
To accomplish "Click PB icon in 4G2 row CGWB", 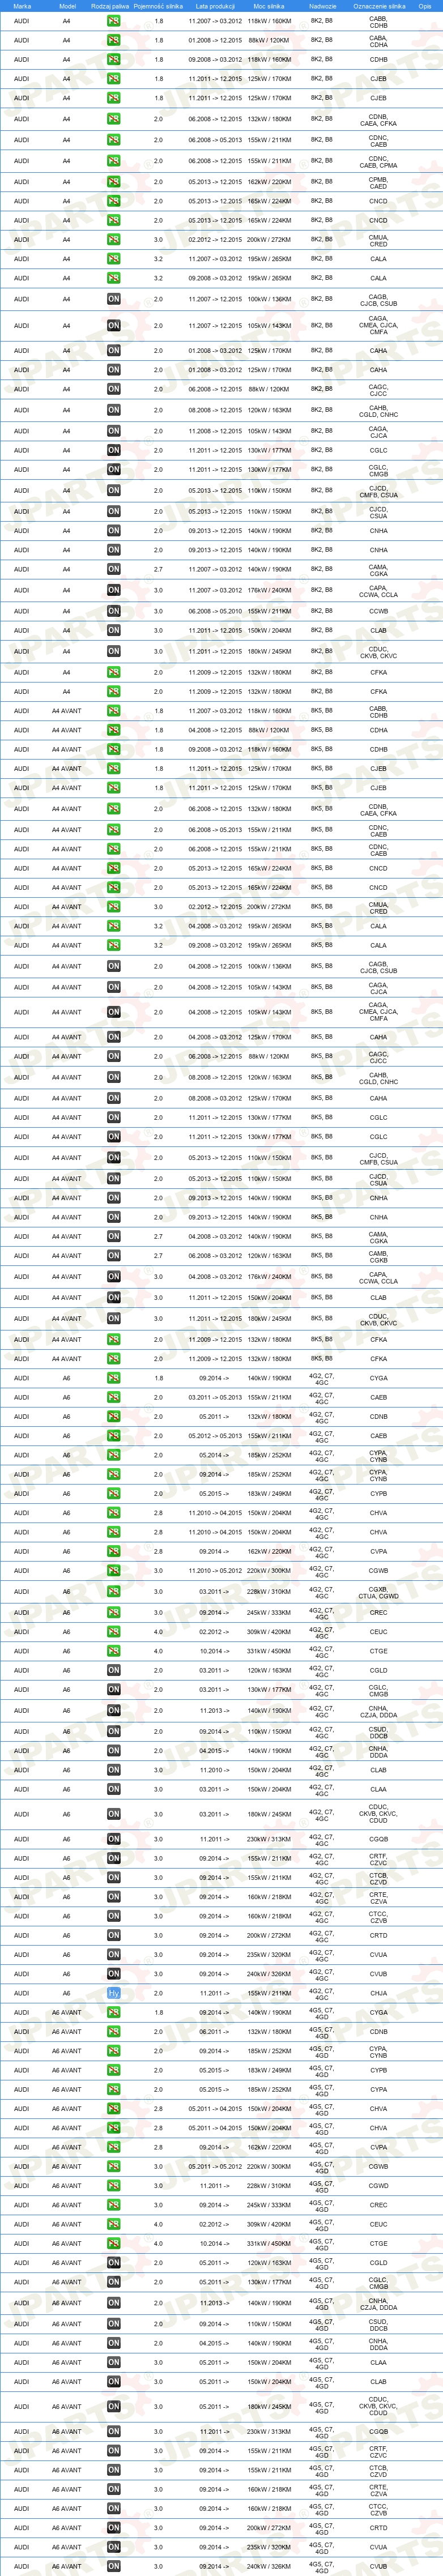I will point(114,1570).
